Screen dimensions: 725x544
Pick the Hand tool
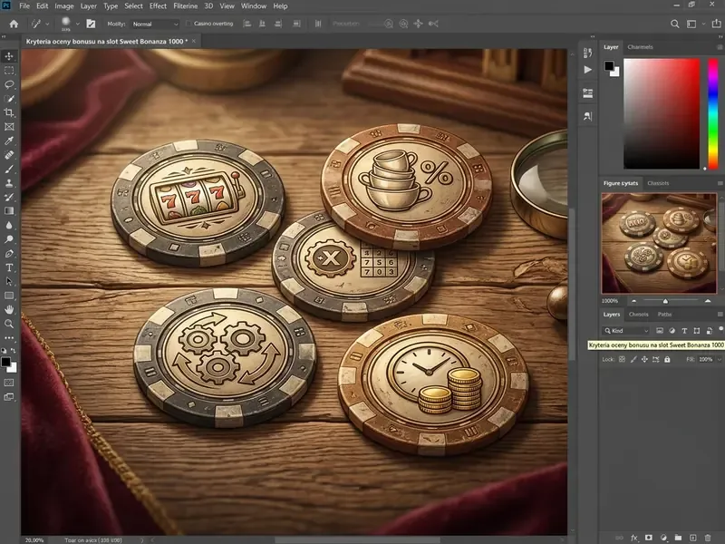point(9,309)
